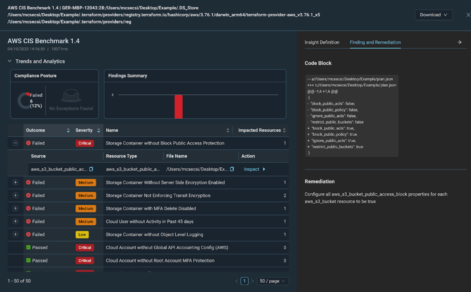Click the arrow in the right panel header
The height and width of the screenshot is (292, 471).
[x=459, y=42]
